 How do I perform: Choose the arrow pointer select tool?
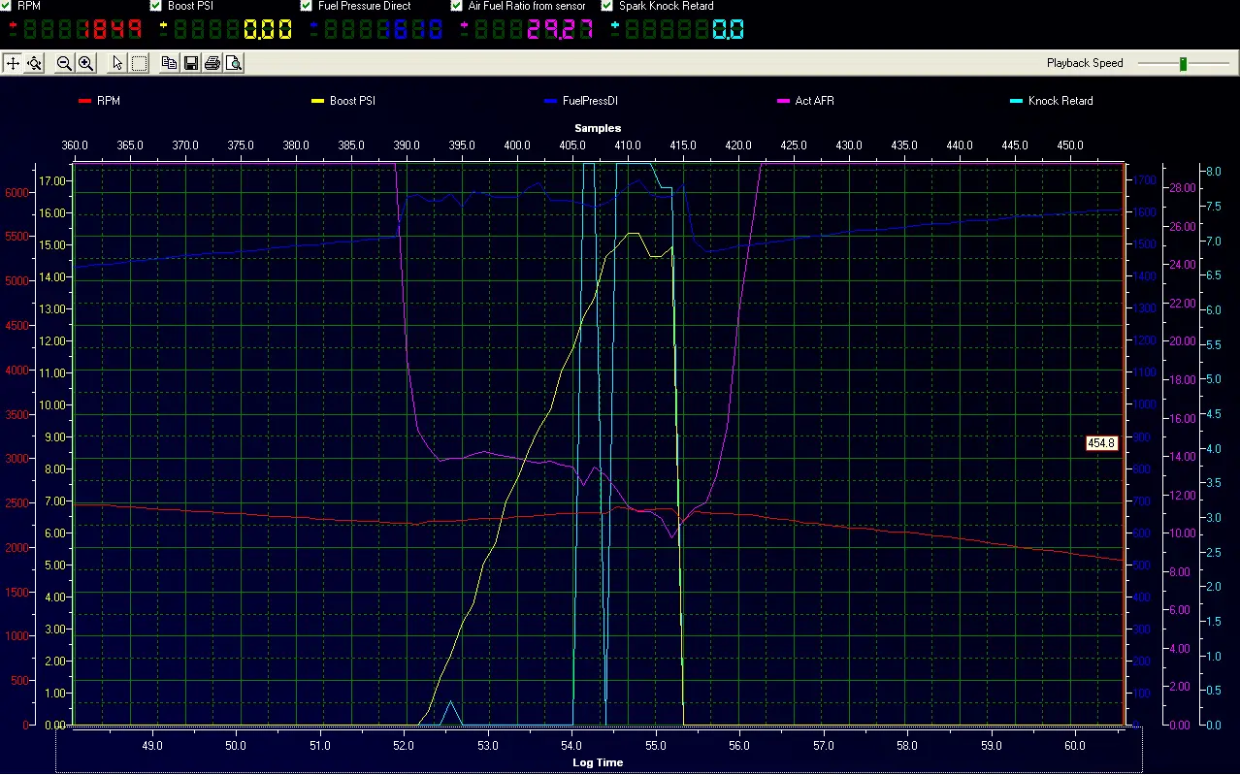click(x=117, y=63)
